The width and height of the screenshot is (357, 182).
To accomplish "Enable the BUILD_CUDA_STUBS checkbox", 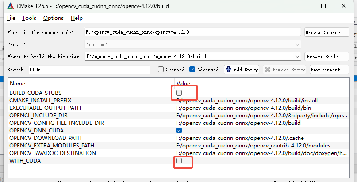I will 179,93.
